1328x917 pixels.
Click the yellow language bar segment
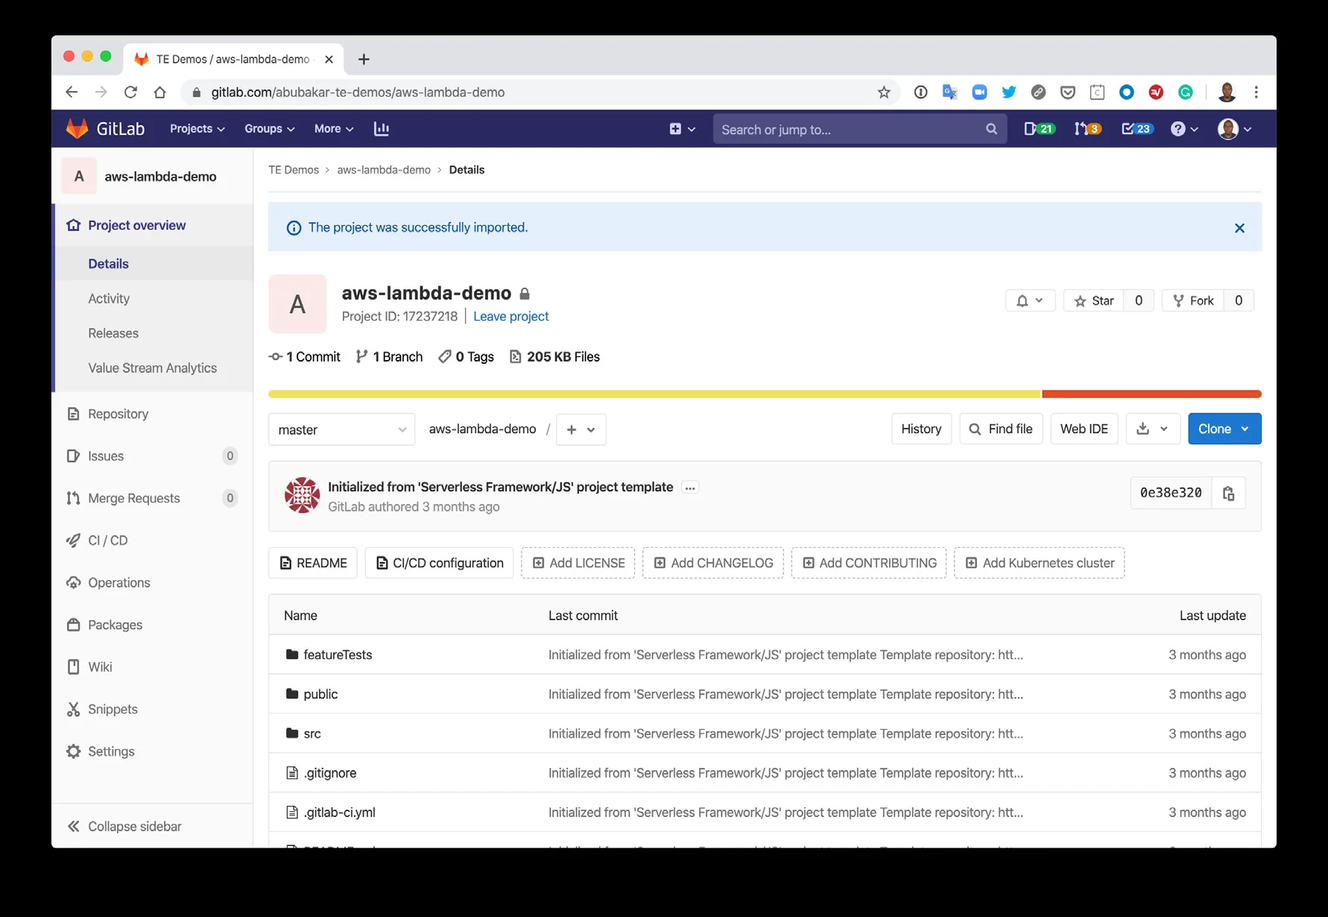pyautogui.click(x=654, y=394)
